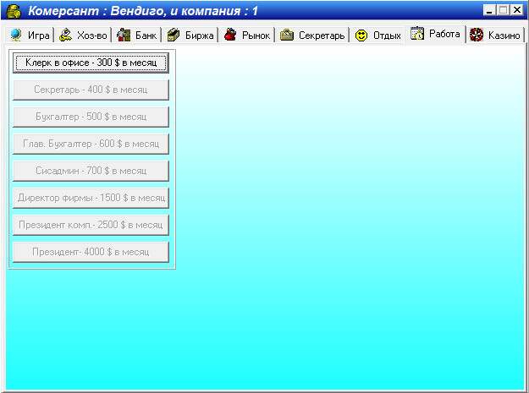Click the Президент - 4000 $ в месяц button
This screenshot has width=529, height=393.
pyautogui.click(x=91, y=252)
